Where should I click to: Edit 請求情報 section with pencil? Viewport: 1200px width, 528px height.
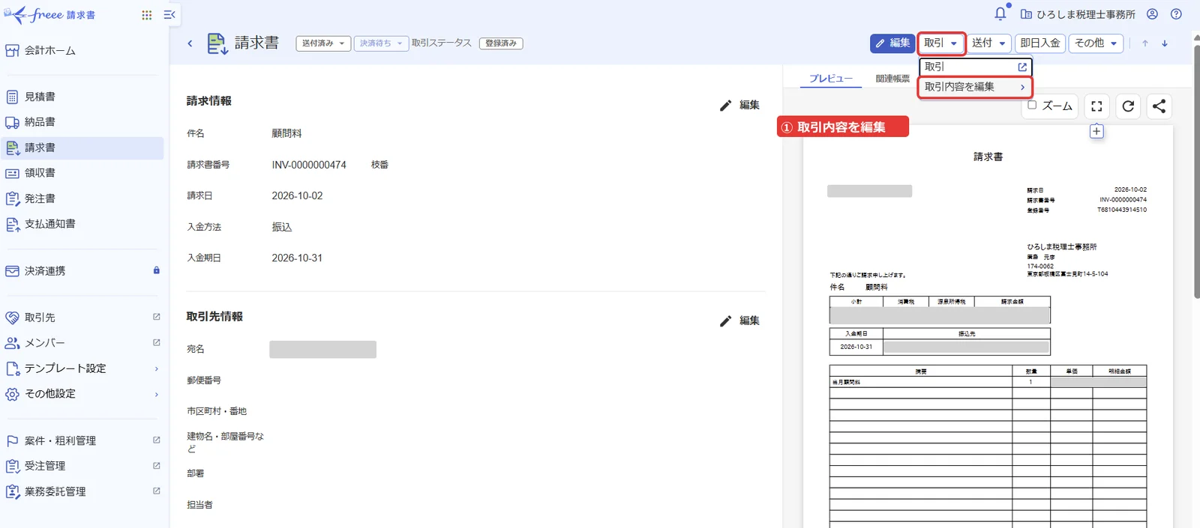739,106
